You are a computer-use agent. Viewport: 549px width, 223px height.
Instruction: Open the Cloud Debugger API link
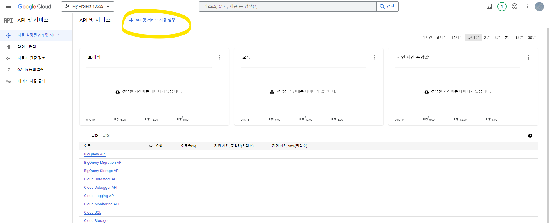coord(101,188)
